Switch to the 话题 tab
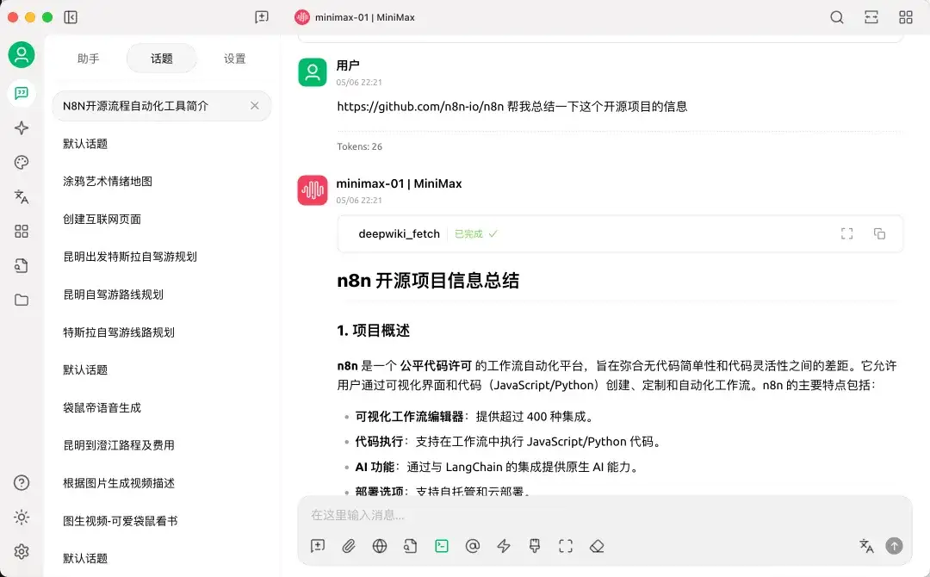 [161, 59]
